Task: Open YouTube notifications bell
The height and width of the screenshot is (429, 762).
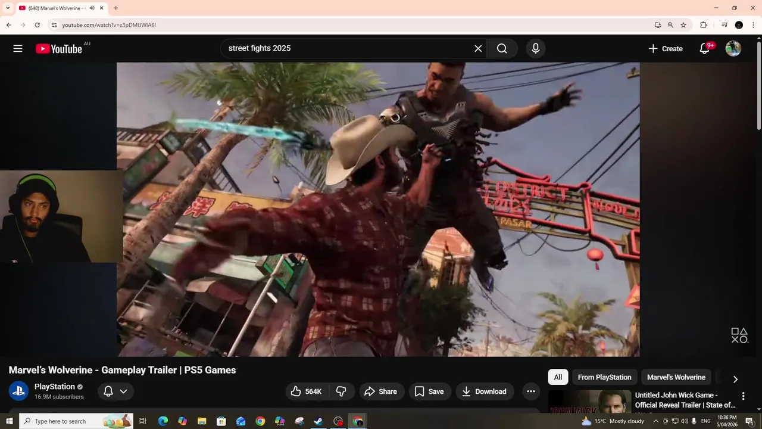Action: tap(704, 49)
